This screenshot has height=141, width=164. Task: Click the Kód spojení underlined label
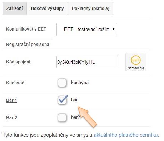click(x=18, y=62)
